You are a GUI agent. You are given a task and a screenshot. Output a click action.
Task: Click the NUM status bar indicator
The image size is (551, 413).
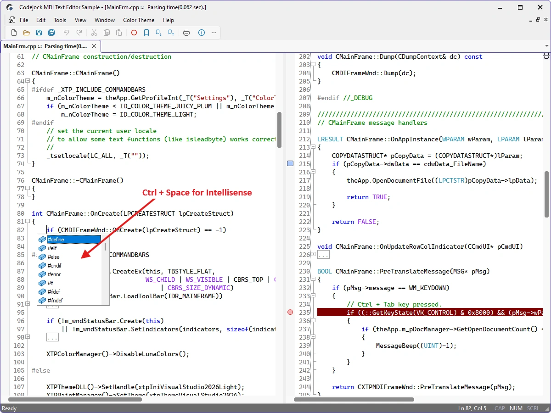(x=516, y=408)
